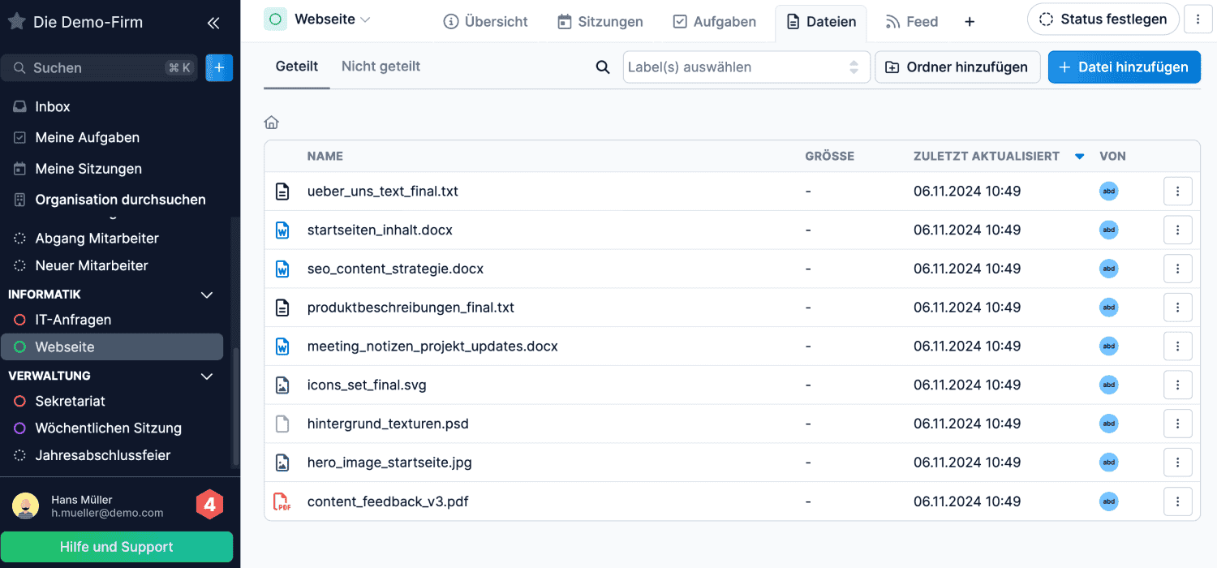Viewport: 1217px width, 568px height.
Task: Click the red notification badge showing 4
Action: [x=209, y=505]
